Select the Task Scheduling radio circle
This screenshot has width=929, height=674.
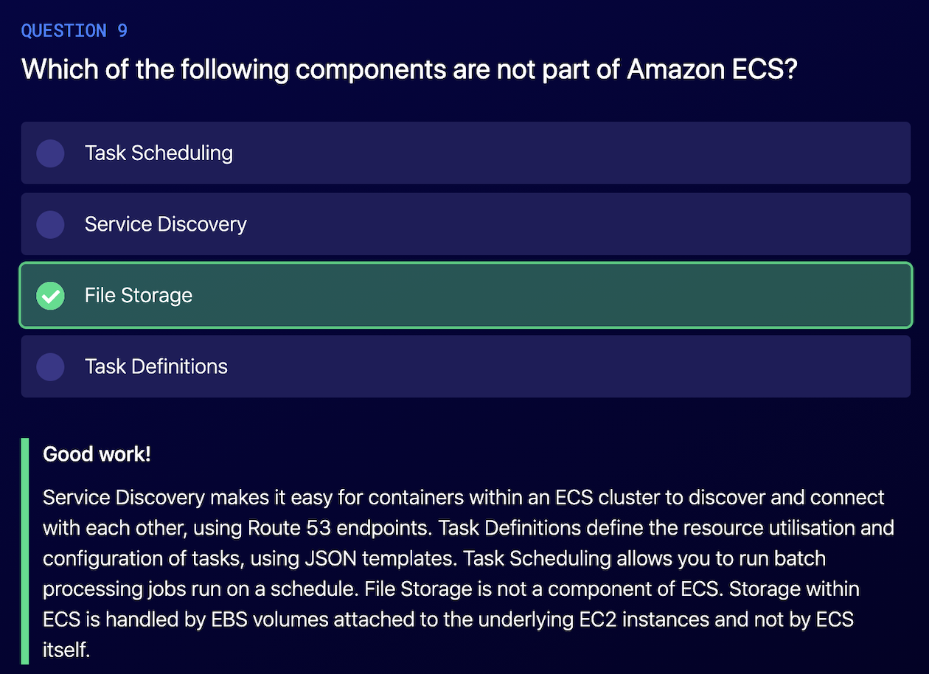pyautogui.click(x=50, y=153)
